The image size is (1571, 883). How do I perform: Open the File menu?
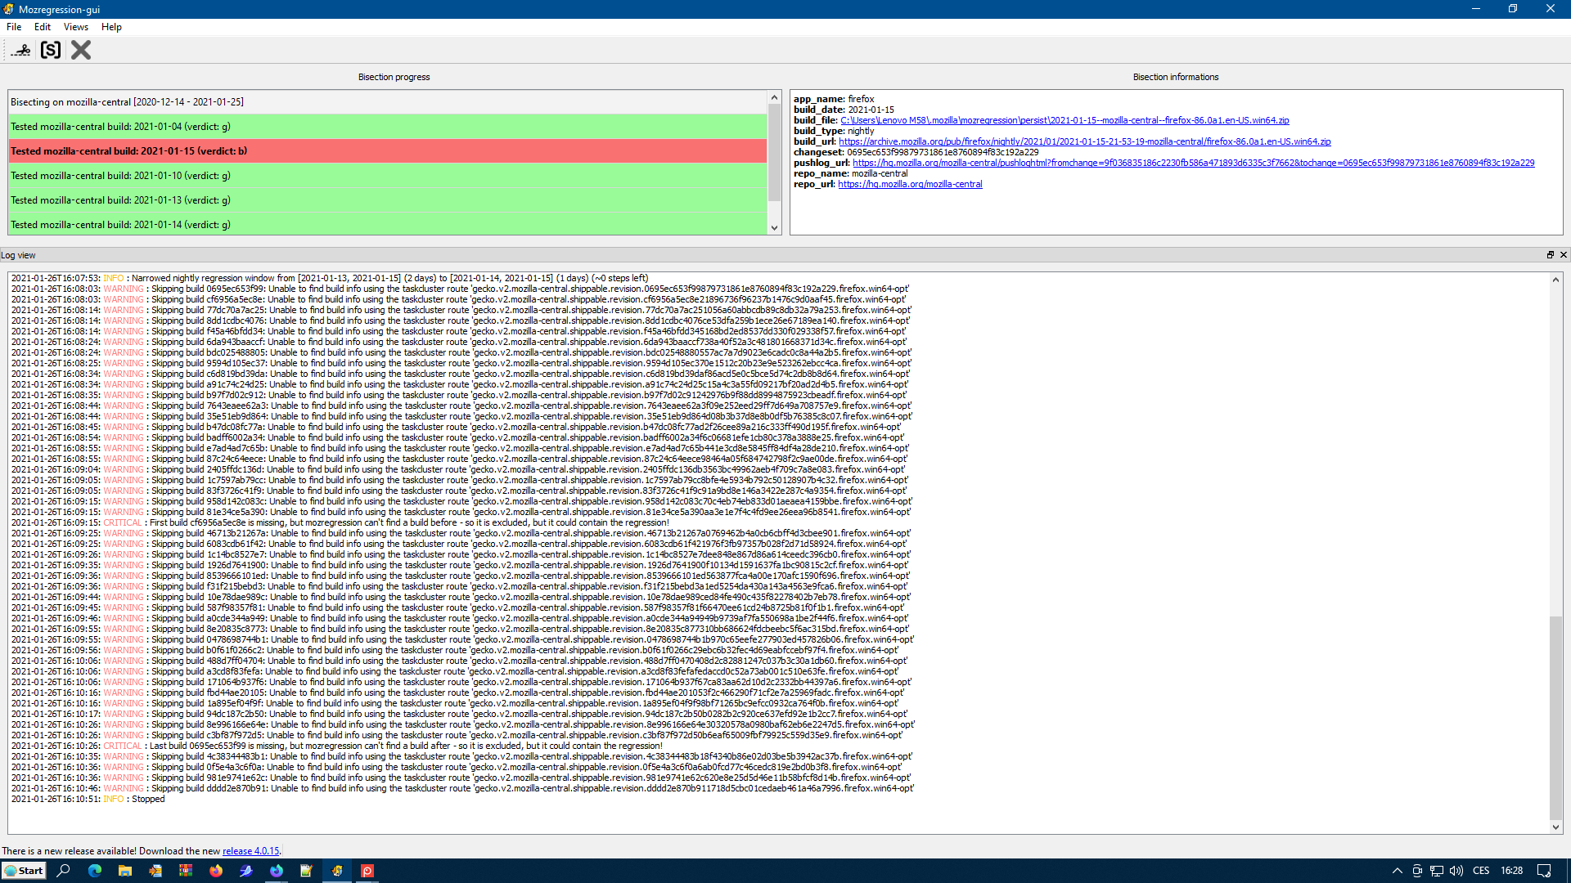(x=14, y=27)
